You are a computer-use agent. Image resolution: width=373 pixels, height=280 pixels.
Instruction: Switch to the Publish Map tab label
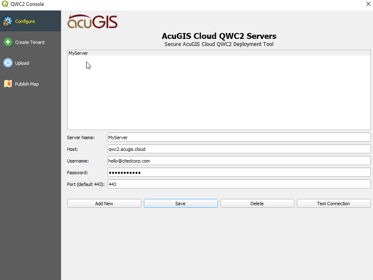27,84
